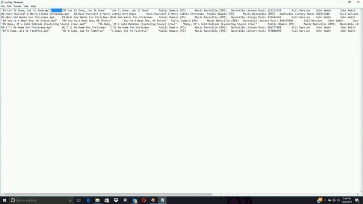Click the volume tray icon
Image resolution: width=363 pixels, height=204 pixels.
click(x=338, y=200)
